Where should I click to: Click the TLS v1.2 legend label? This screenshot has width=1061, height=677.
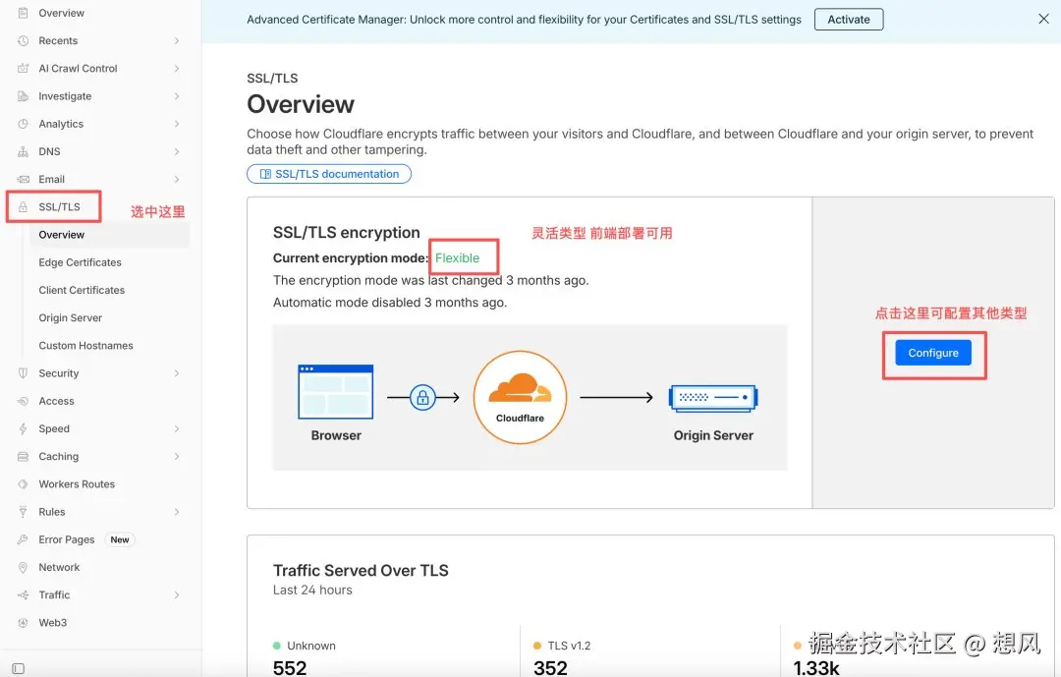(x=569, y=646)
